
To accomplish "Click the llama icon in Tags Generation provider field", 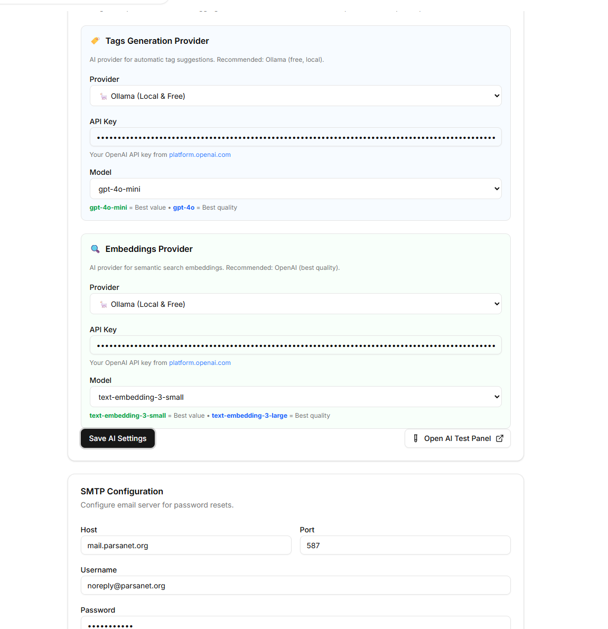I will click(x=104, y=96).
